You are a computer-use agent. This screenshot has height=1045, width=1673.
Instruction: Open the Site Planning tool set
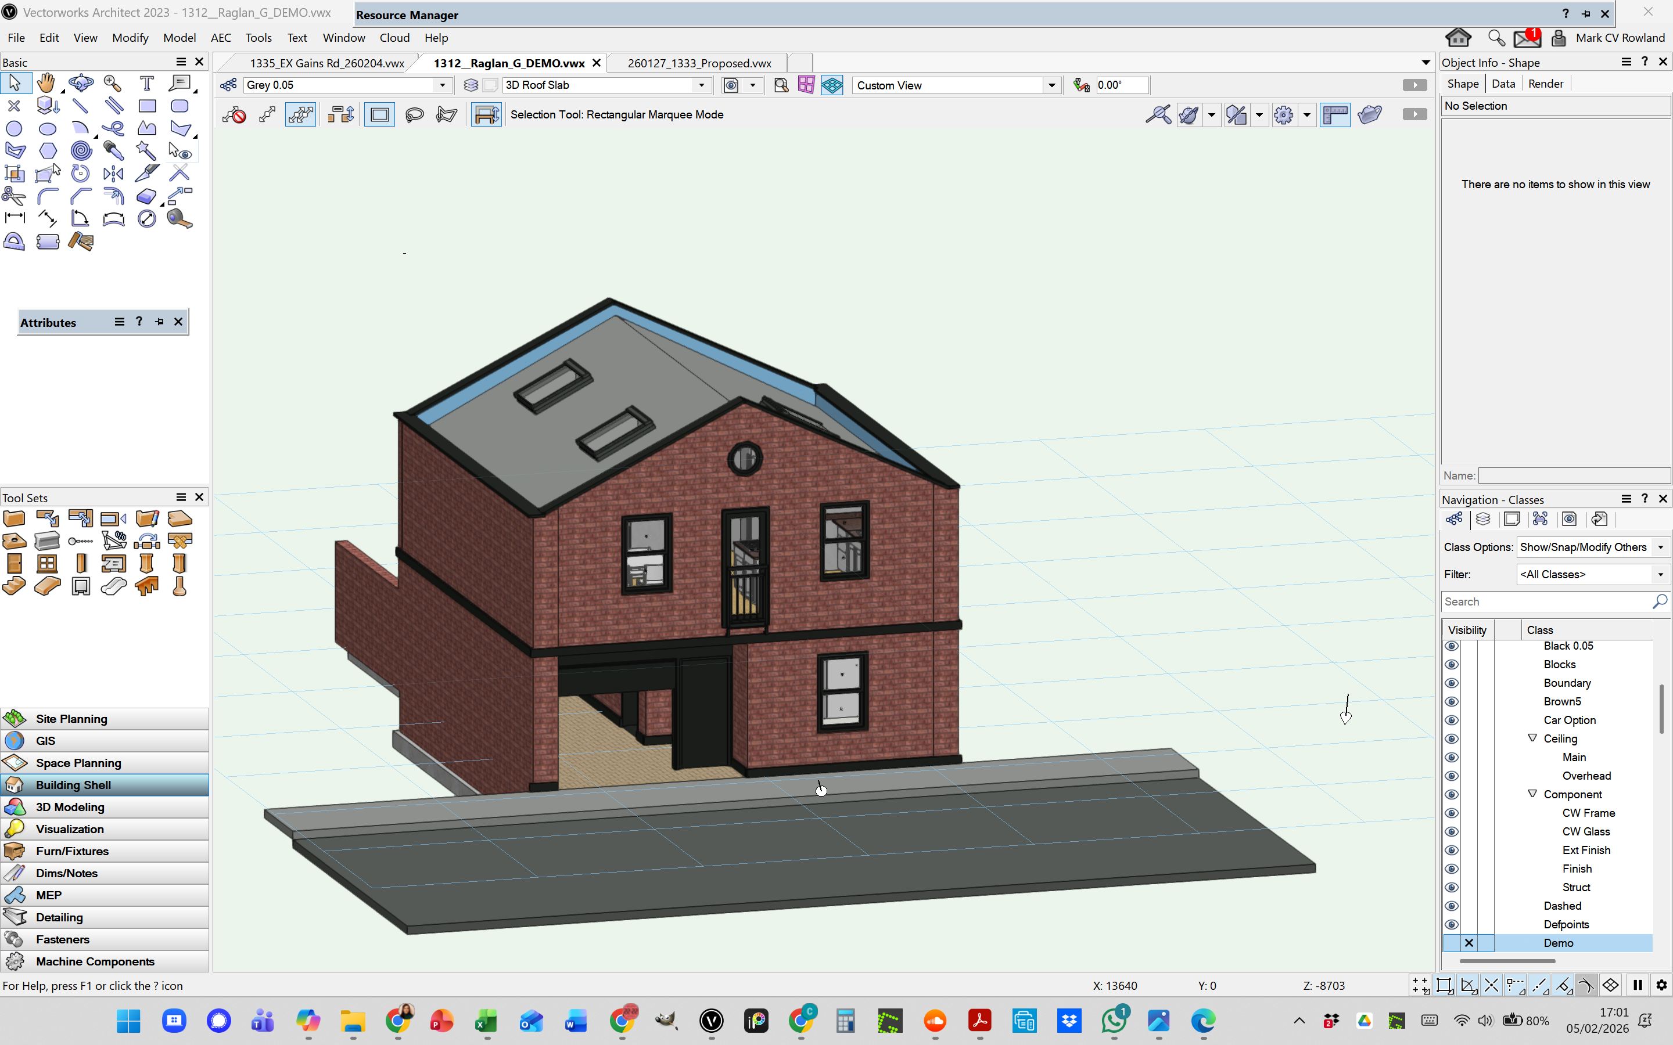71,719
